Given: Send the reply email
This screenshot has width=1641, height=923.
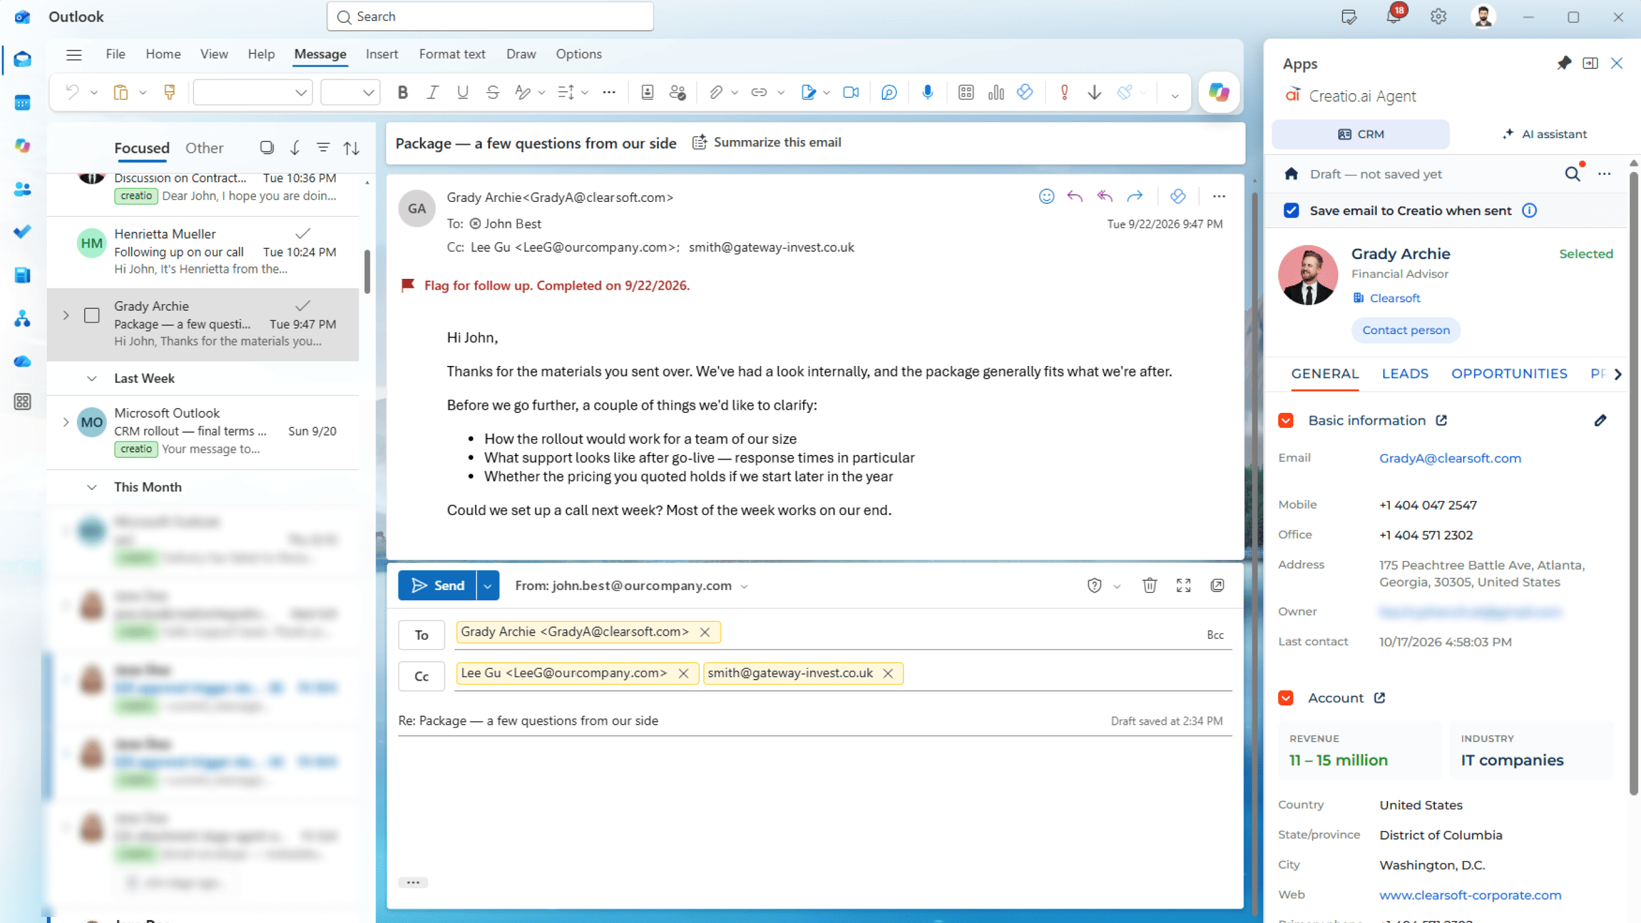Looking at the screenshot, I should point(438,585).
